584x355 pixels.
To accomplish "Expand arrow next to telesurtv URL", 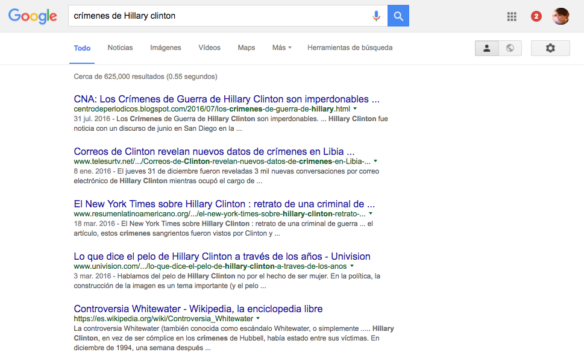I will tap(375, 162).
